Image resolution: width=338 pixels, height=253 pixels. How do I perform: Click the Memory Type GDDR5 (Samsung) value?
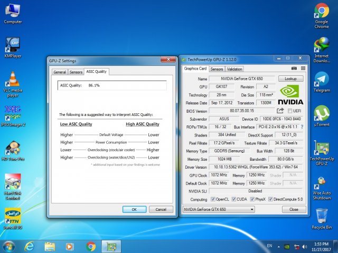(x=229, y=151)
